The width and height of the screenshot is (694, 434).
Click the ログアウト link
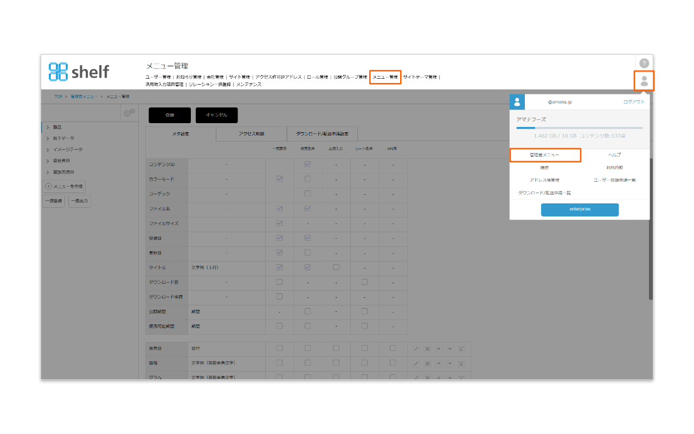click(634, 101)
